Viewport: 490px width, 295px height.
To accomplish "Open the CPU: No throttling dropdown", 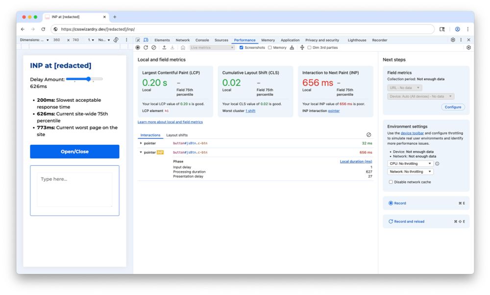I will (x=410, y=163).
